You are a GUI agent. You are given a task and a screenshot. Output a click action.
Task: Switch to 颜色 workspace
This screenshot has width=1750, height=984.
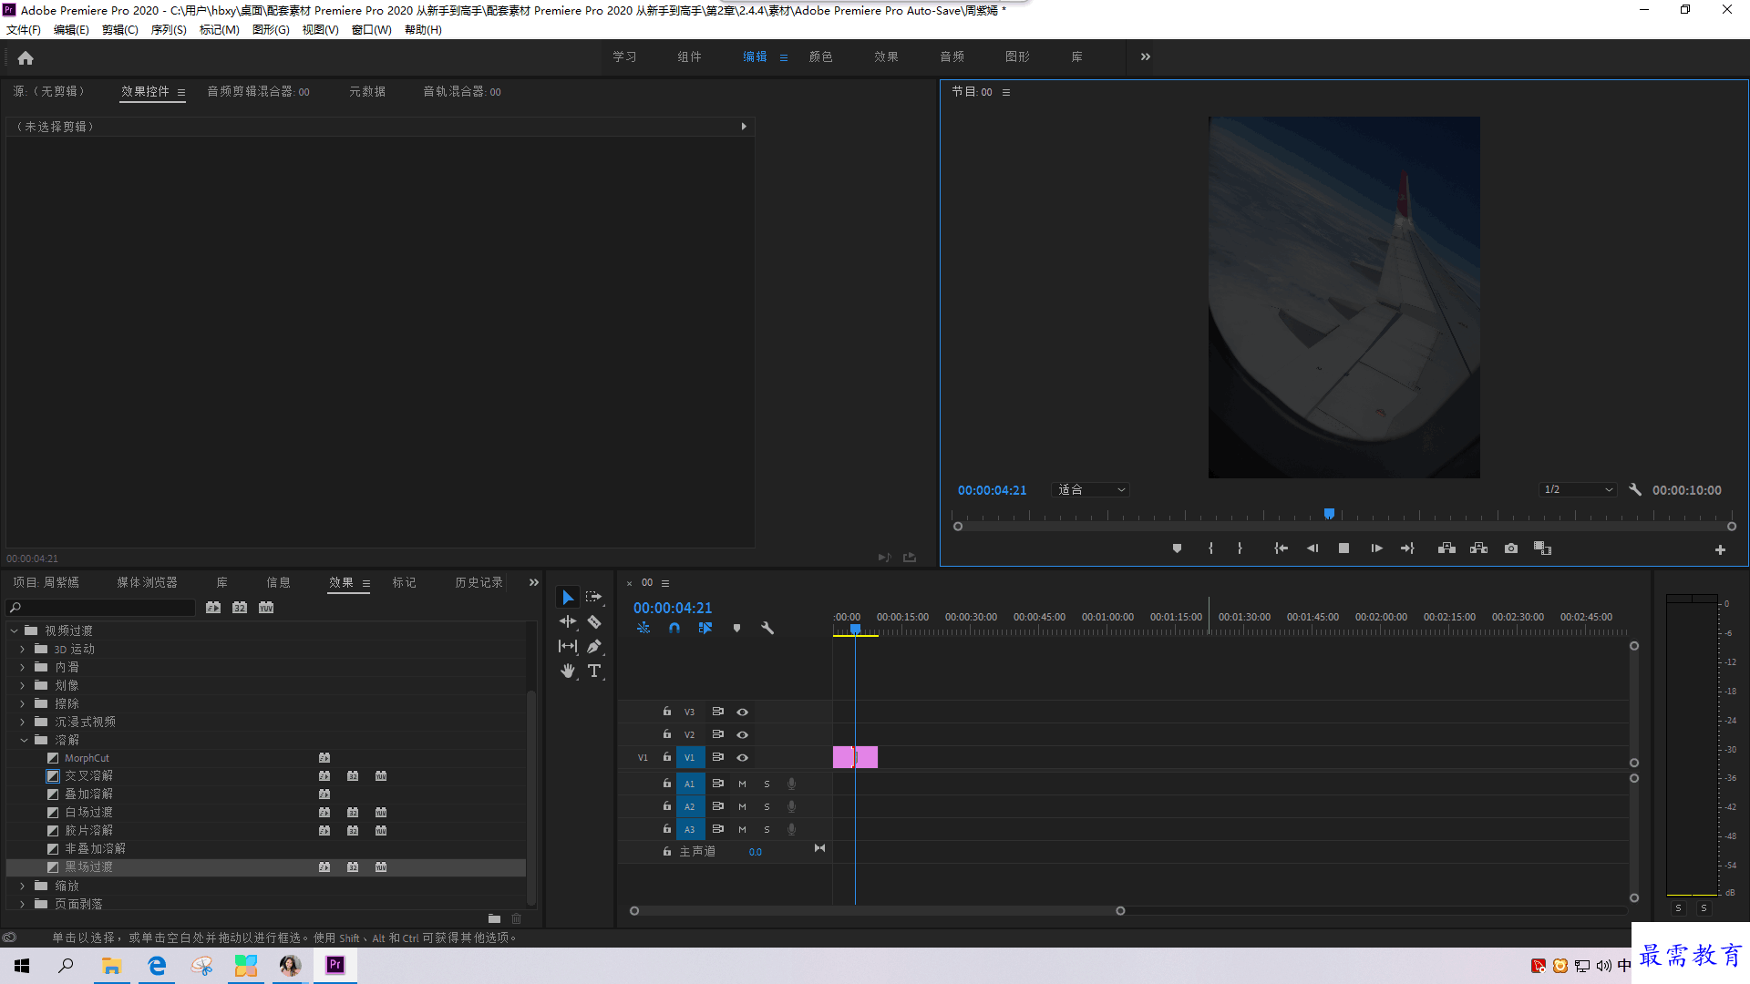[x=821, y=56]
